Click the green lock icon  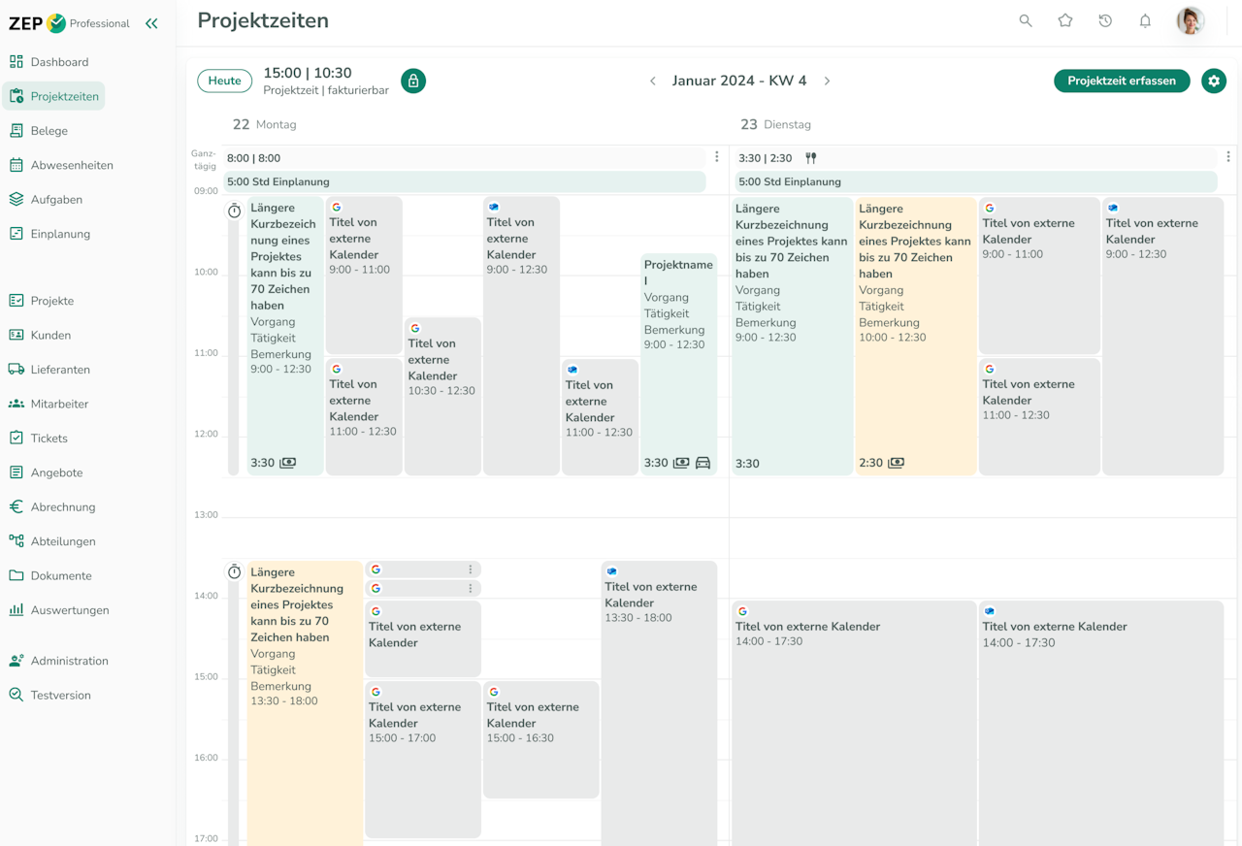click(x=413, y=81)
